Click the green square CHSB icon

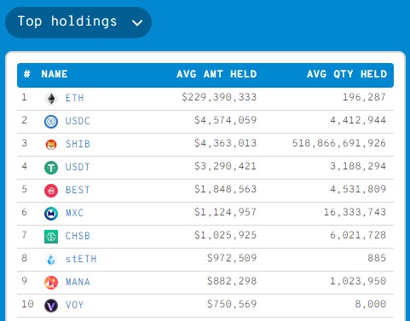tap(51, 237)
